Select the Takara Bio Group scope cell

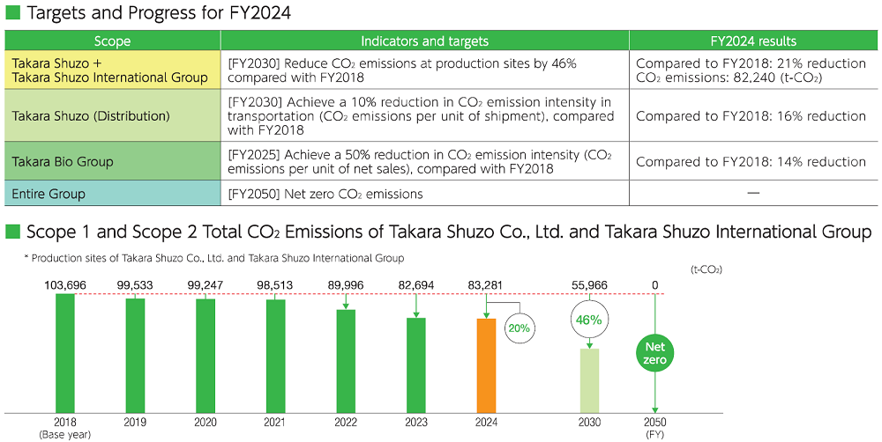pyautogui.click(x=112, y=162)
